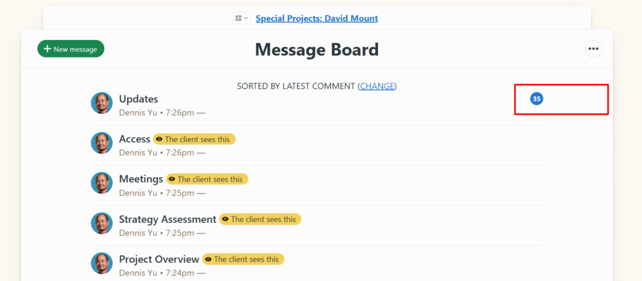Open the Strategy Assessment message
This screenshot has width=642, height=281.
(167, 219)
